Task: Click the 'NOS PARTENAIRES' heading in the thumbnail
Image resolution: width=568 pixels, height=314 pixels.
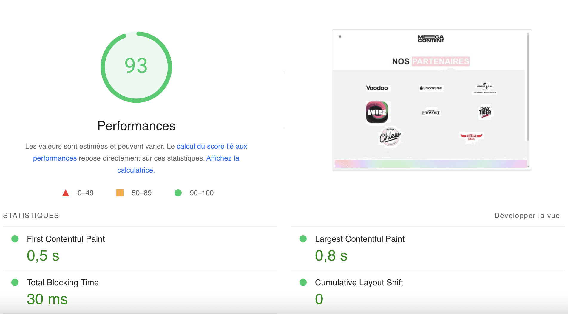Action: (x=431, y=61)
